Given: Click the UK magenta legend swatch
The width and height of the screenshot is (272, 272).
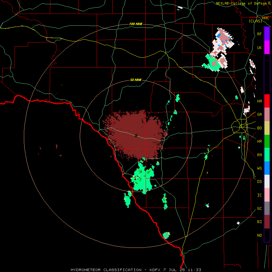Looking at the screenshot, I should point(267,47).
